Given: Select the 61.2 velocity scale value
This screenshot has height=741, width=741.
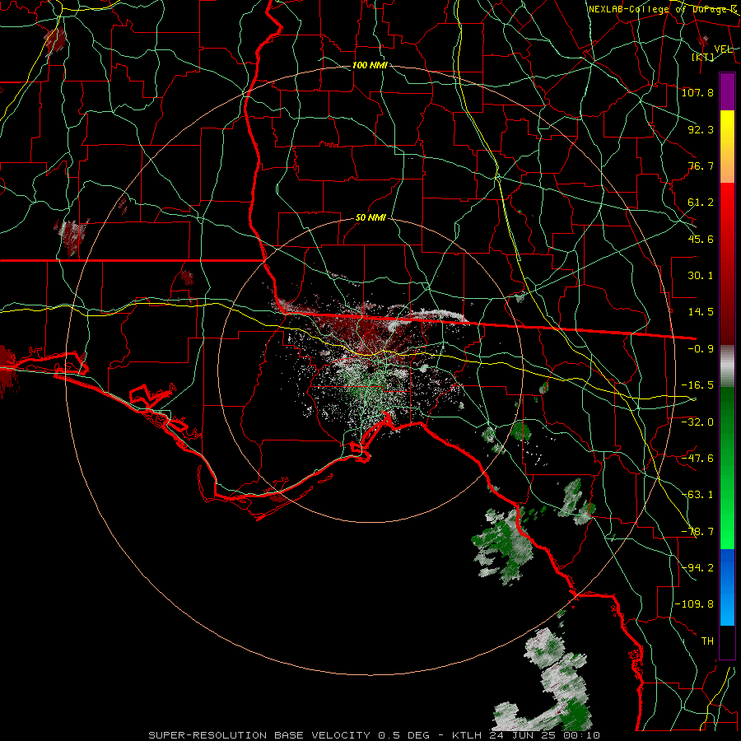Looking at the screenshot, I should 701,203.
